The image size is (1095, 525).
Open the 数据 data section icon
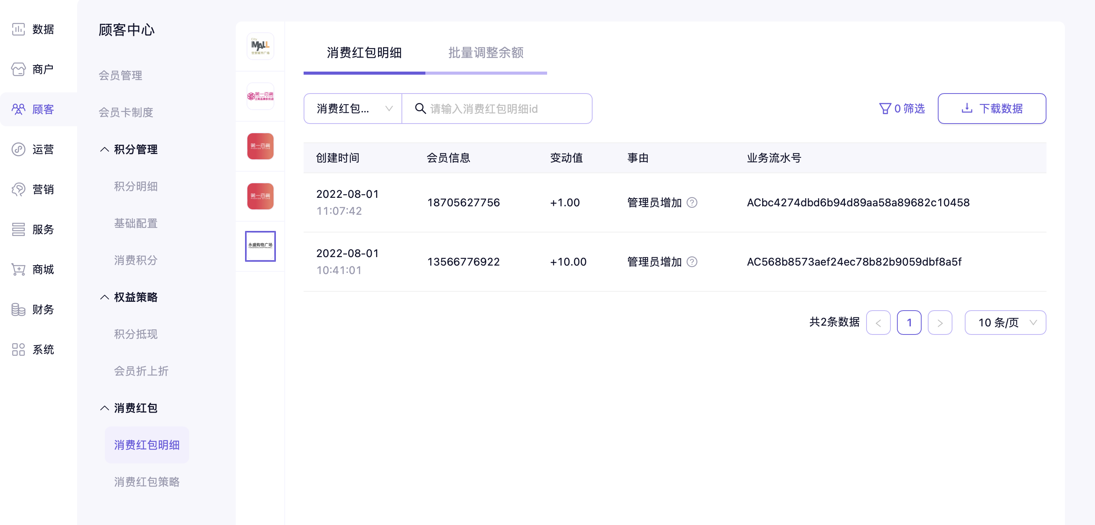[x=18, y=29]
